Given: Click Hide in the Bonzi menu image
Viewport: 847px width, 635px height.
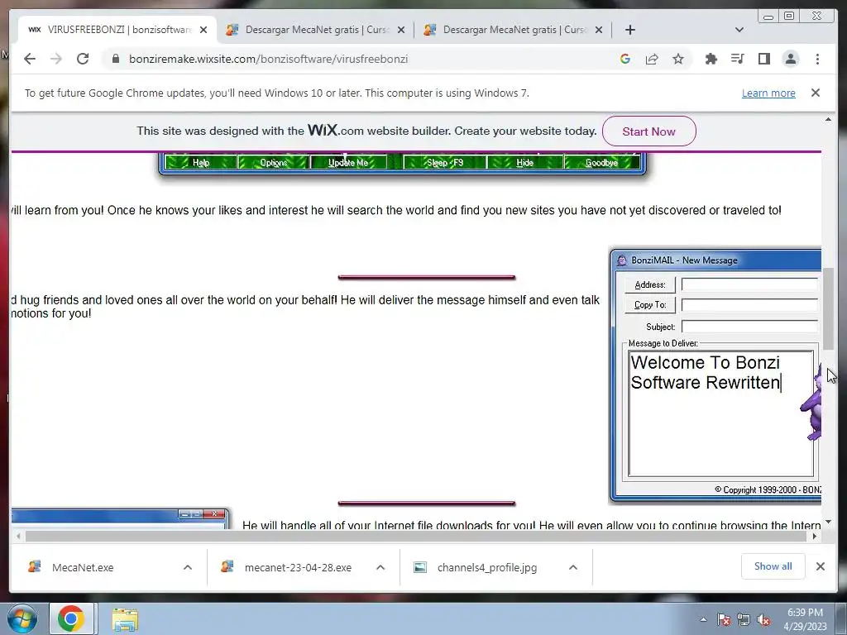Looking at the screenshot, I should point(524,162).
